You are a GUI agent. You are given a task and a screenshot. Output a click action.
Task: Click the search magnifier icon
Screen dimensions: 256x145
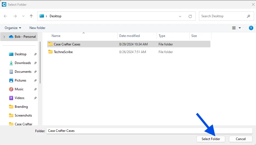click(x=248, y=16)
